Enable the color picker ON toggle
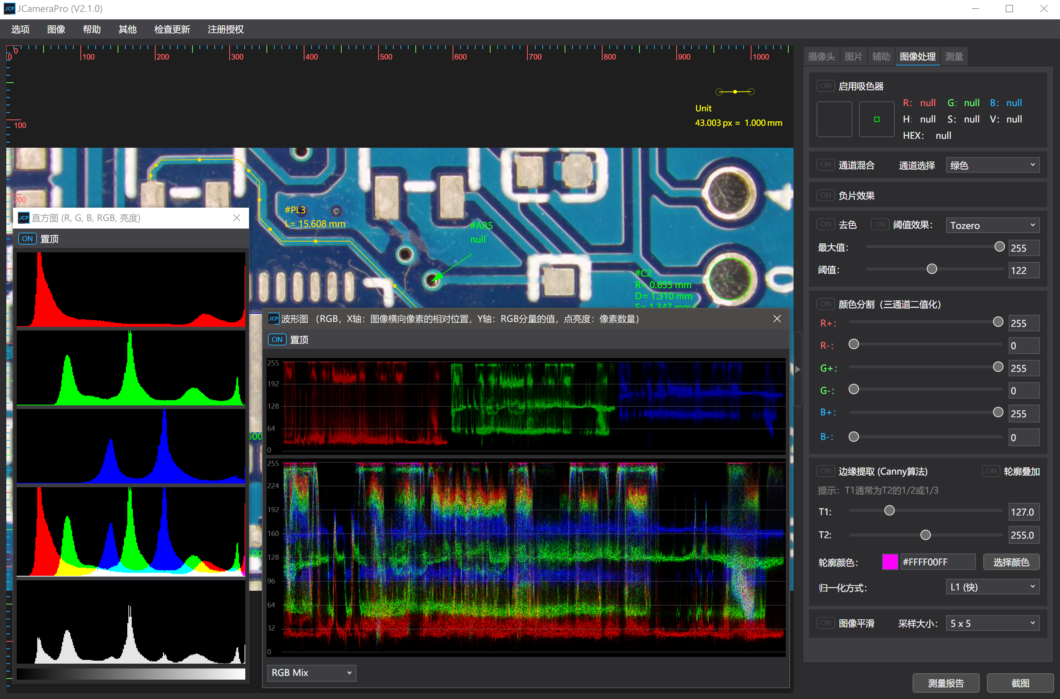 click(826, 86)
